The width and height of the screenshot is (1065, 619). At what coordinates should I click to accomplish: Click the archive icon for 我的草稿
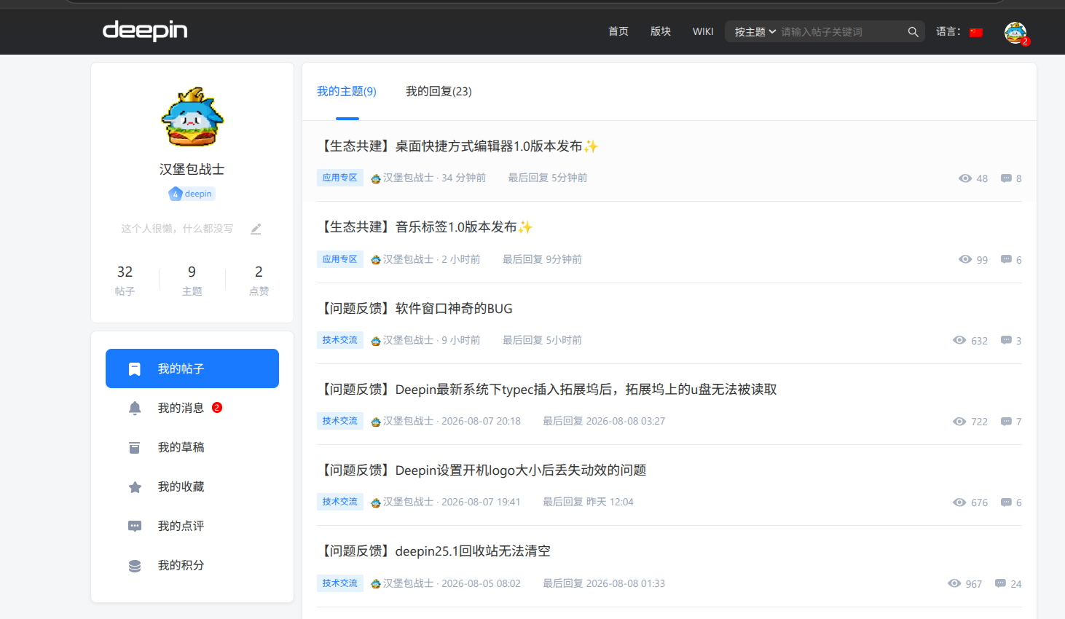[x=135, y=447]
